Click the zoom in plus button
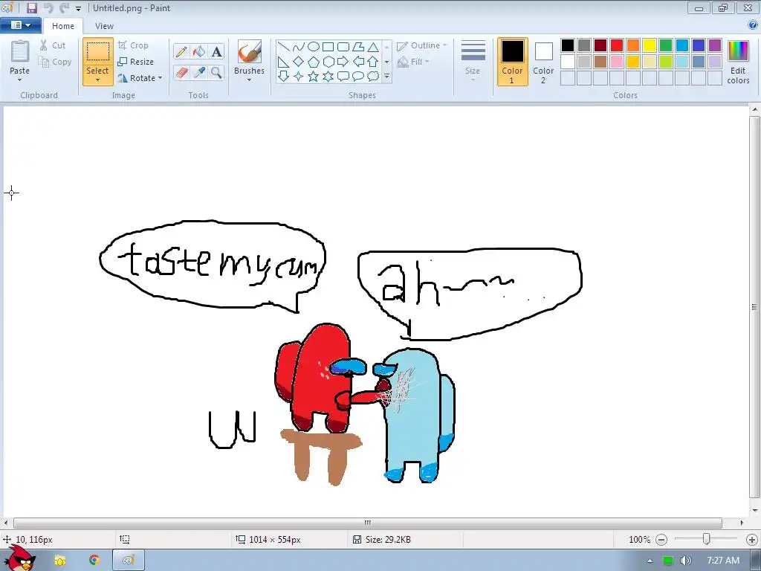 click(x=752, y=540)
